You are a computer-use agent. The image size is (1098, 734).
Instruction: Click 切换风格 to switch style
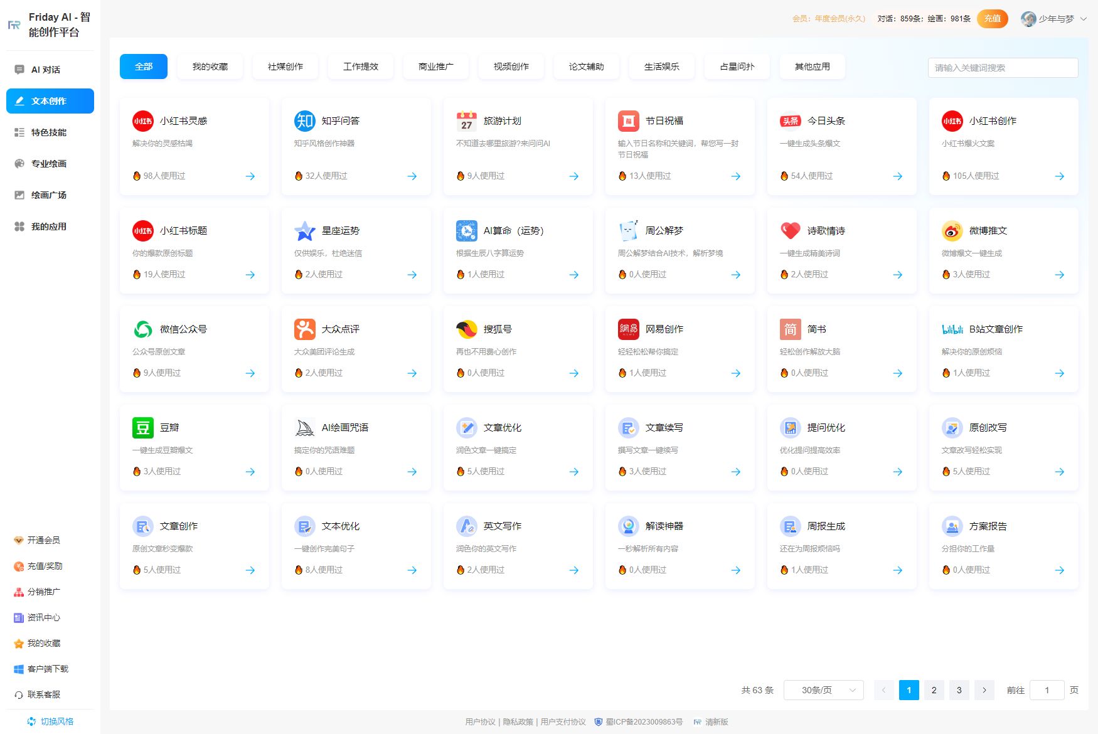point(50,721)
